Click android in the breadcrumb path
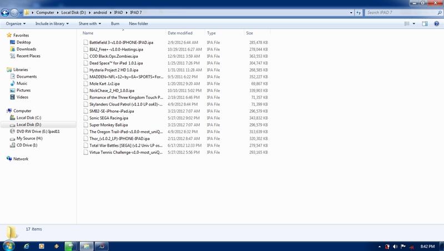 [100, 12]
